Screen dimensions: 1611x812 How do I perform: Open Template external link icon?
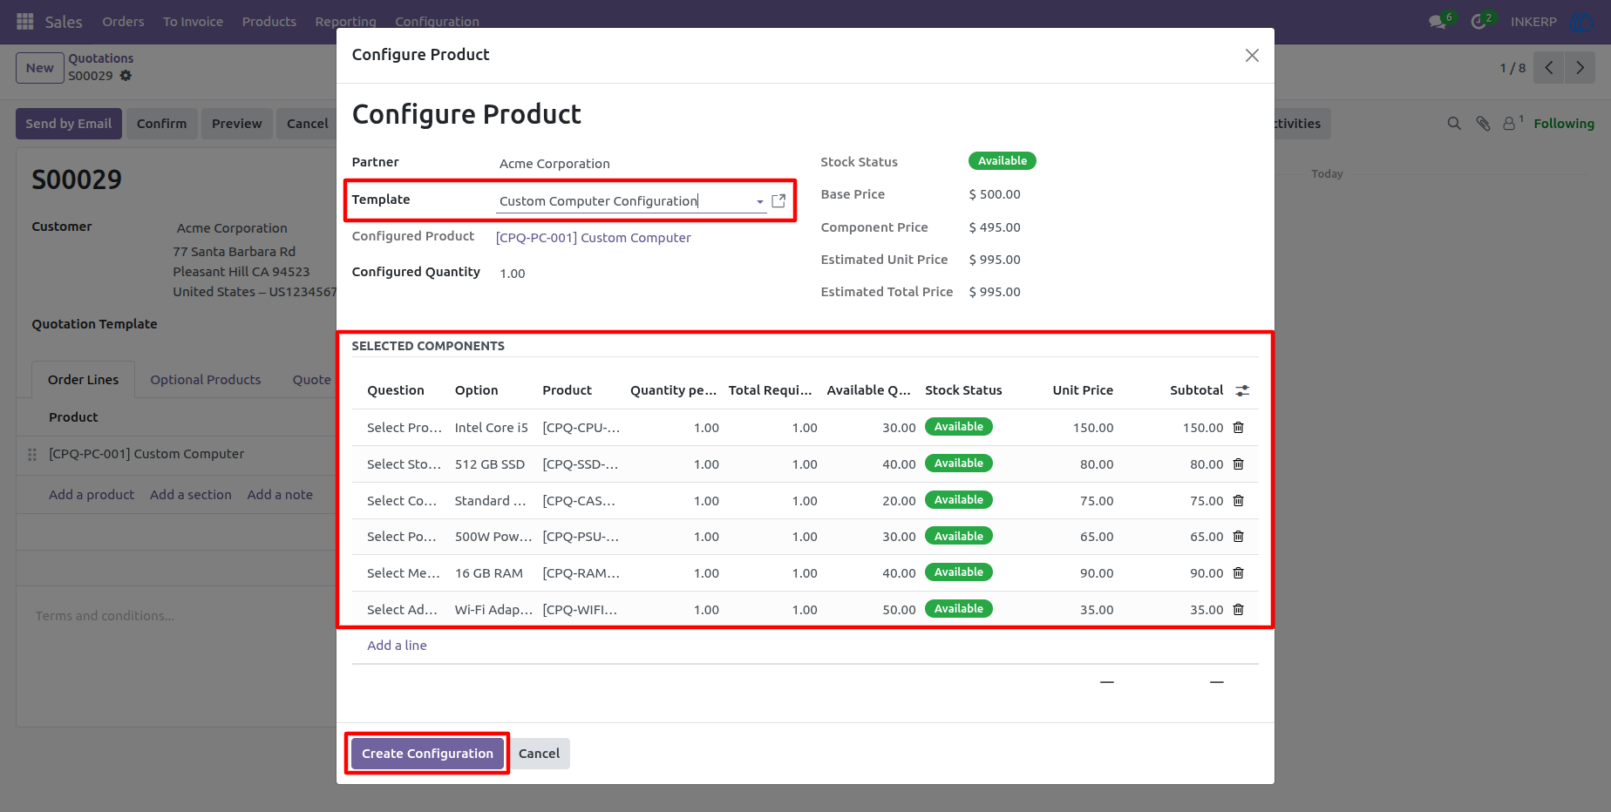coord(778,201)
